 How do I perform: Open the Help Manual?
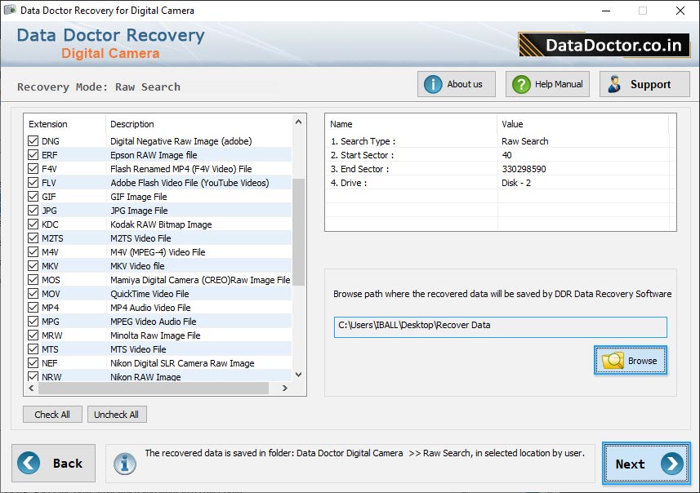tap(547, 84)
